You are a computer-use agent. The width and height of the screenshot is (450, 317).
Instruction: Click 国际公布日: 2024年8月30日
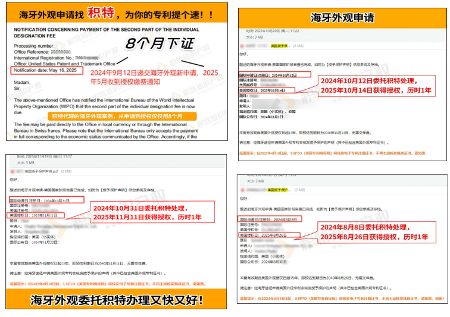tap(263, 262)
